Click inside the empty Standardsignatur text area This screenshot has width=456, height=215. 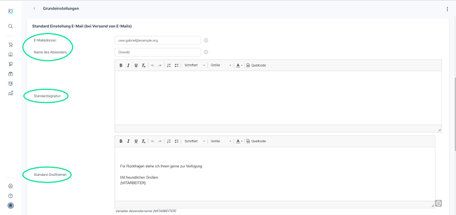(278, 98)
